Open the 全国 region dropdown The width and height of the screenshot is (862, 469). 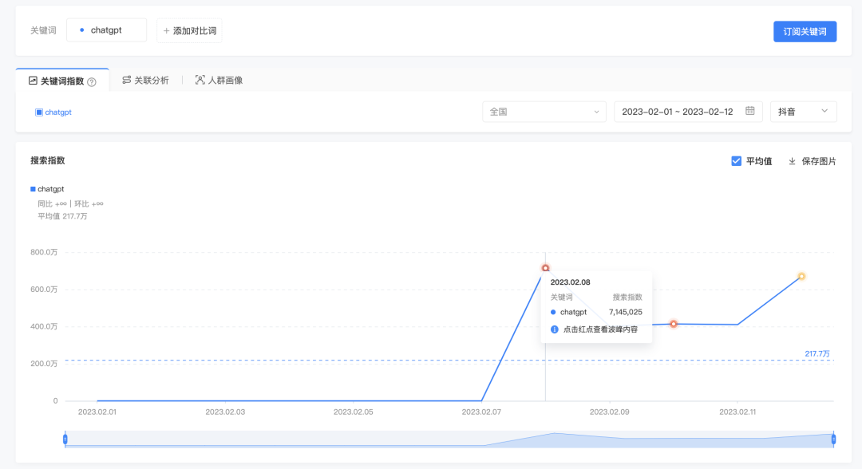(544, 112)
